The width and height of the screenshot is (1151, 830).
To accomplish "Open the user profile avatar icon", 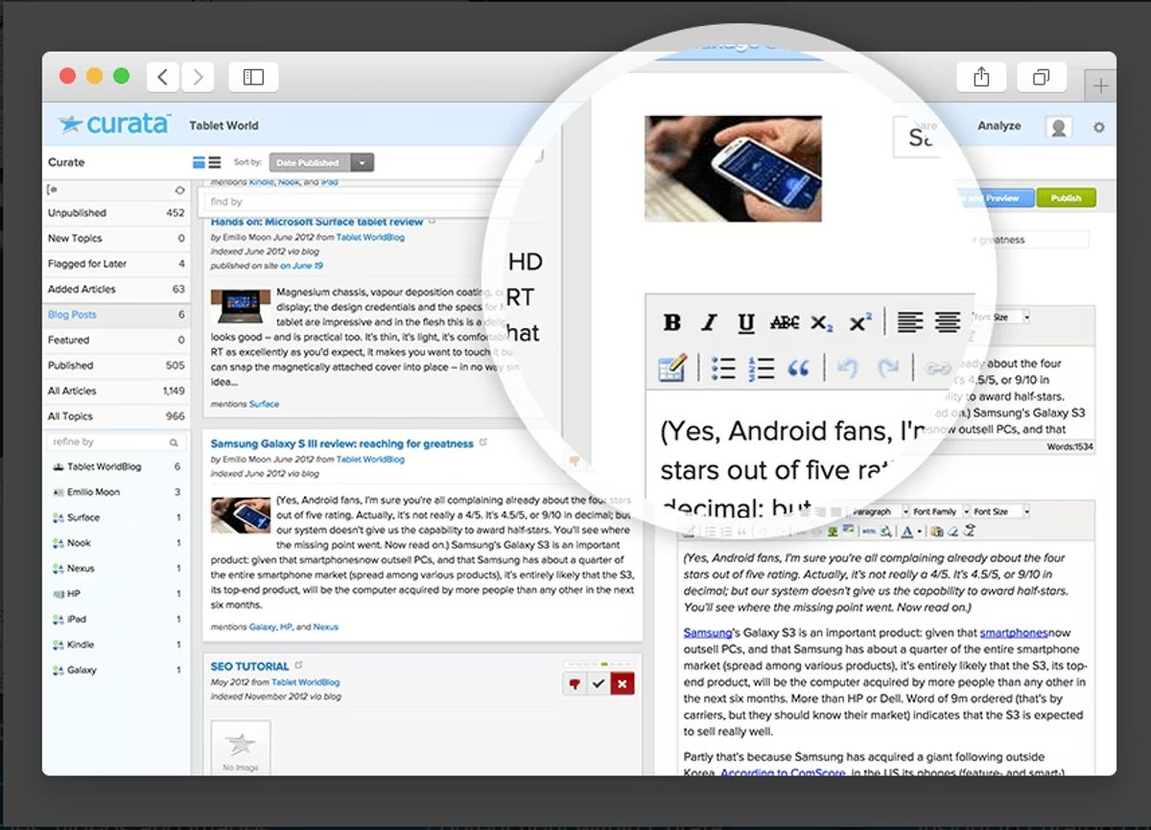I will tap(1059, 127).
